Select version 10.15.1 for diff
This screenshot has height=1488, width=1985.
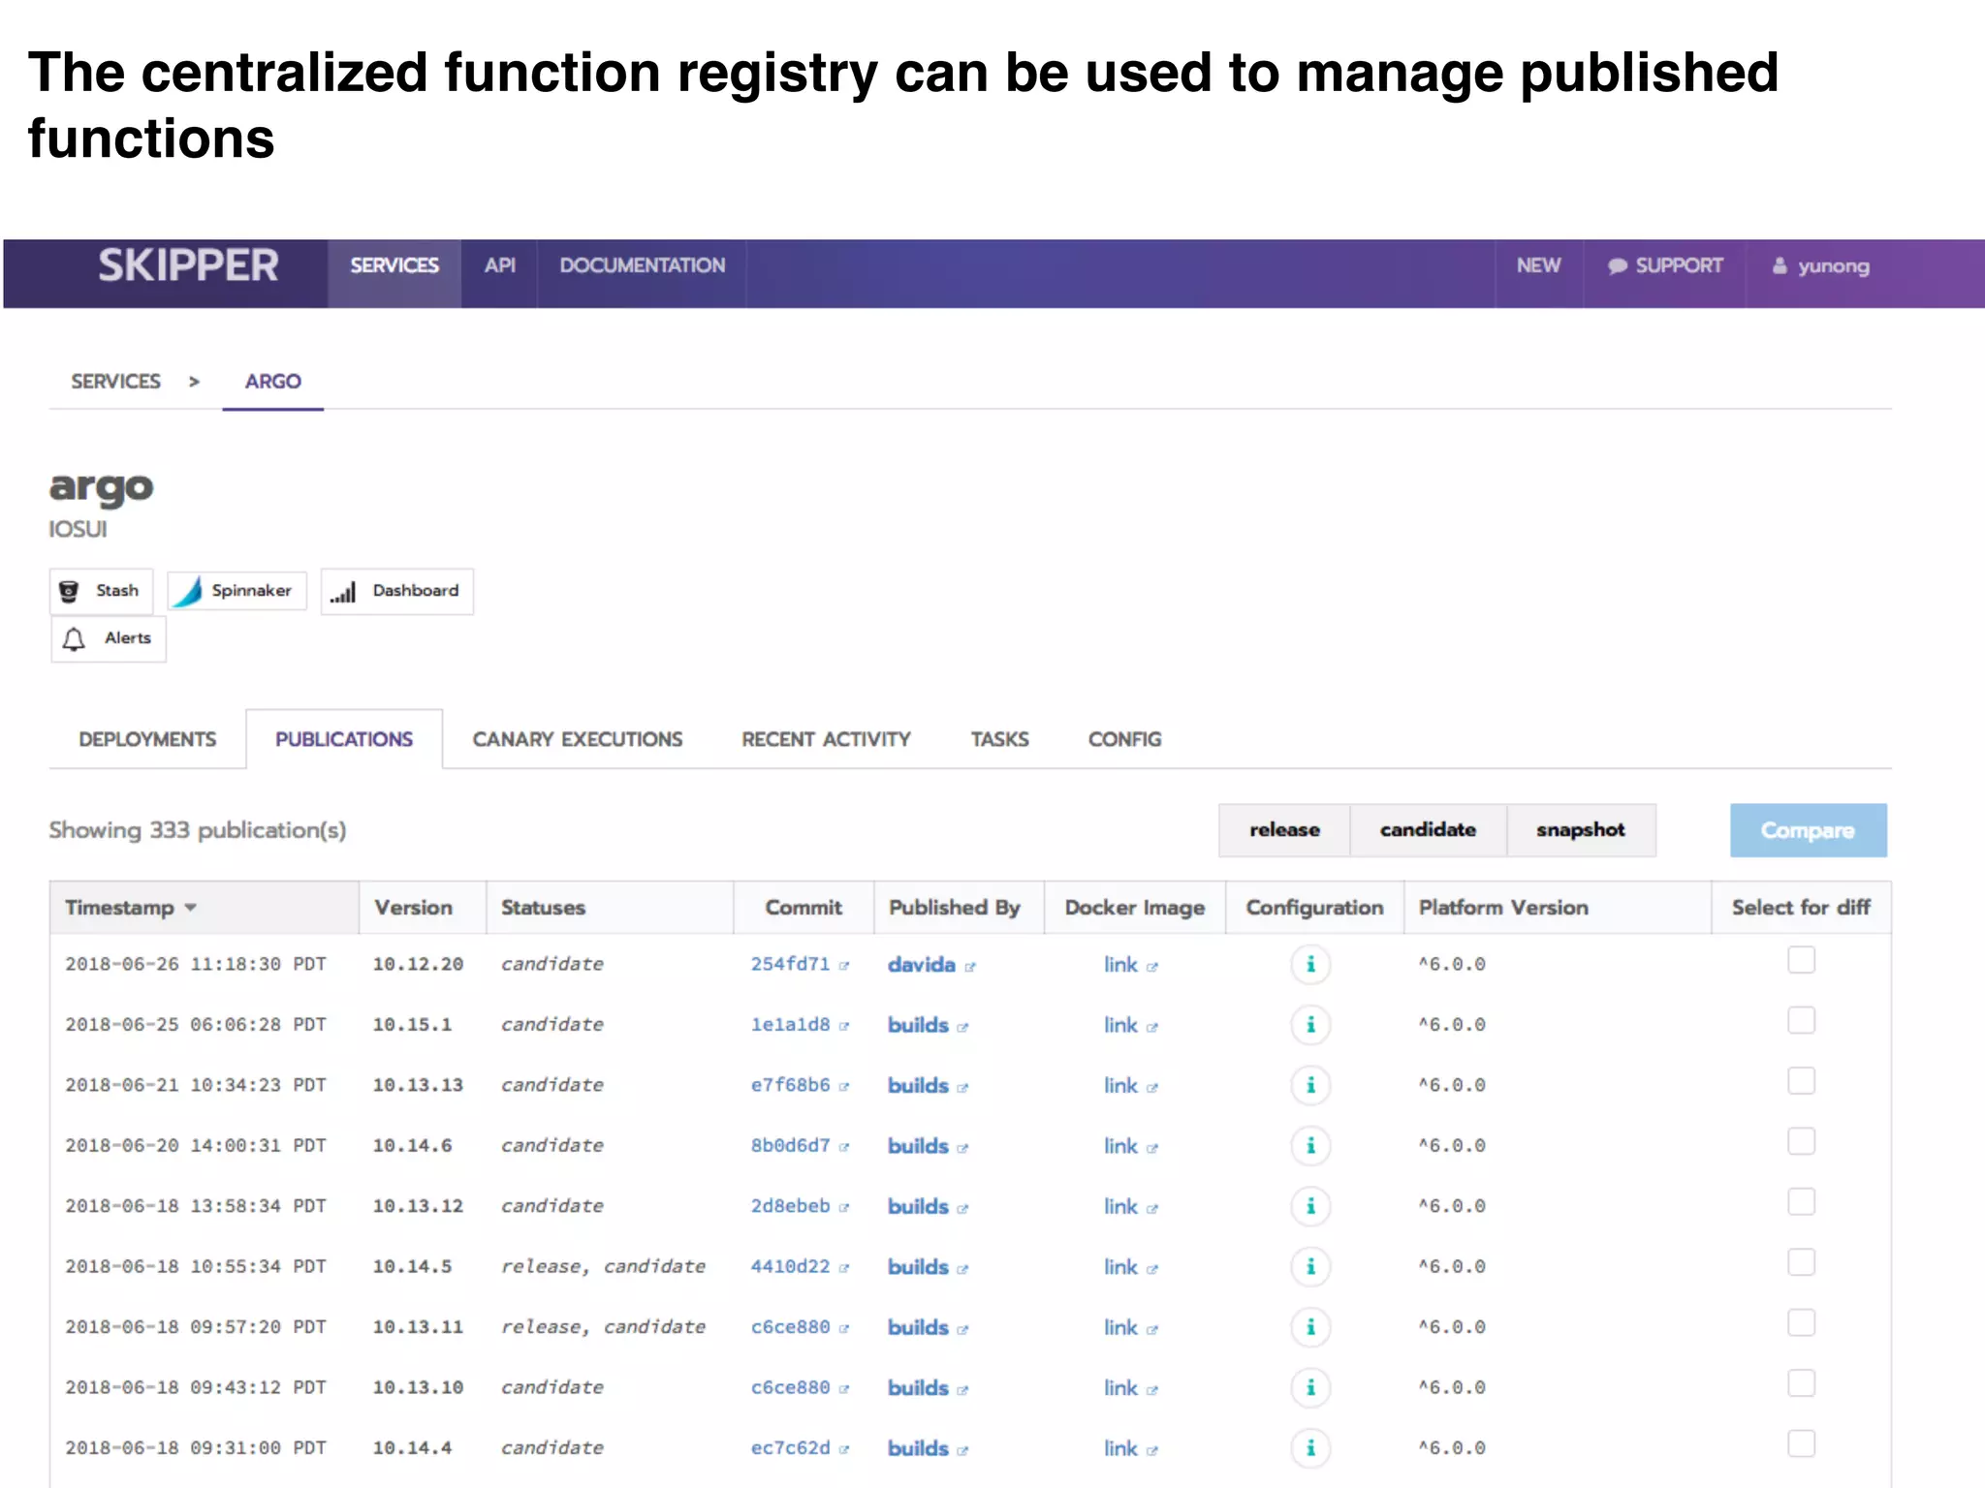(x=1801, y=1020)
